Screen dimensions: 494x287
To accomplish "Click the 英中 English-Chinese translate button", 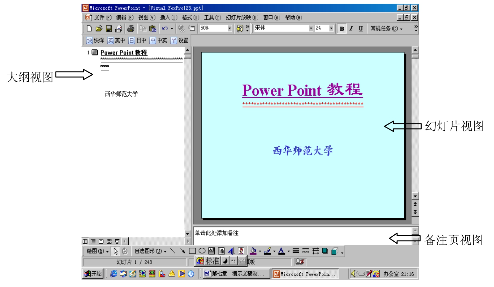I will (x=116, y=40).
